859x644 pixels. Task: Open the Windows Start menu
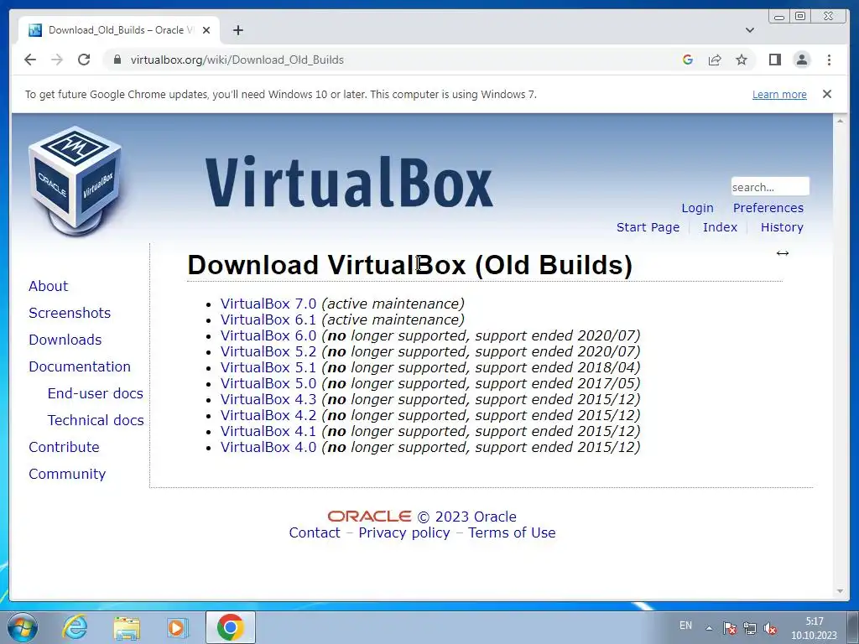pos(22,627)
